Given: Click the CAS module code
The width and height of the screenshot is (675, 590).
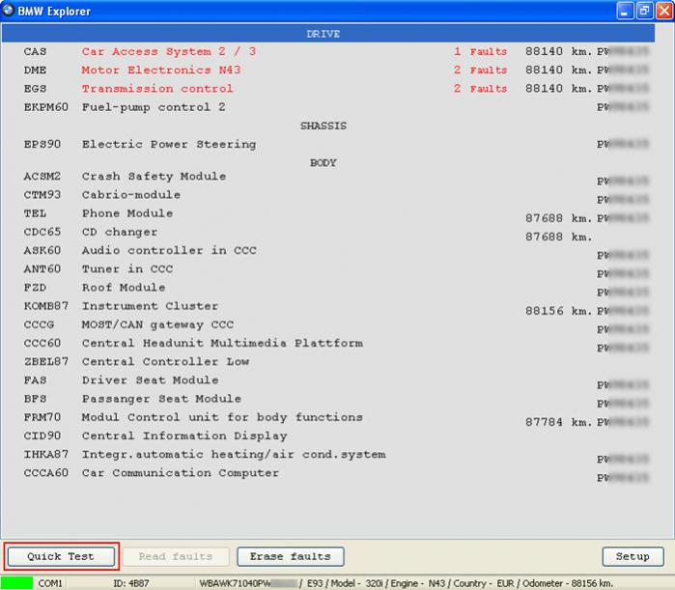Looking at the screenshot, I should (x=35, y=51).
